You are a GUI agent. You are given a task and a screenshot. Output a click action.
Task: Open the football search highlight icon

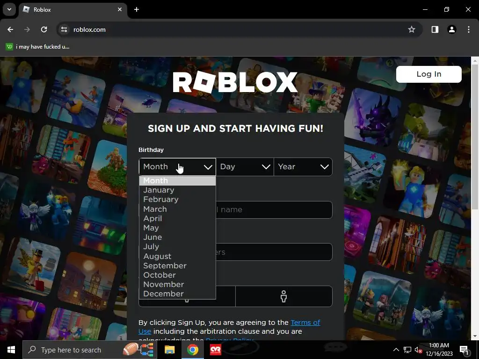[138, 350]
